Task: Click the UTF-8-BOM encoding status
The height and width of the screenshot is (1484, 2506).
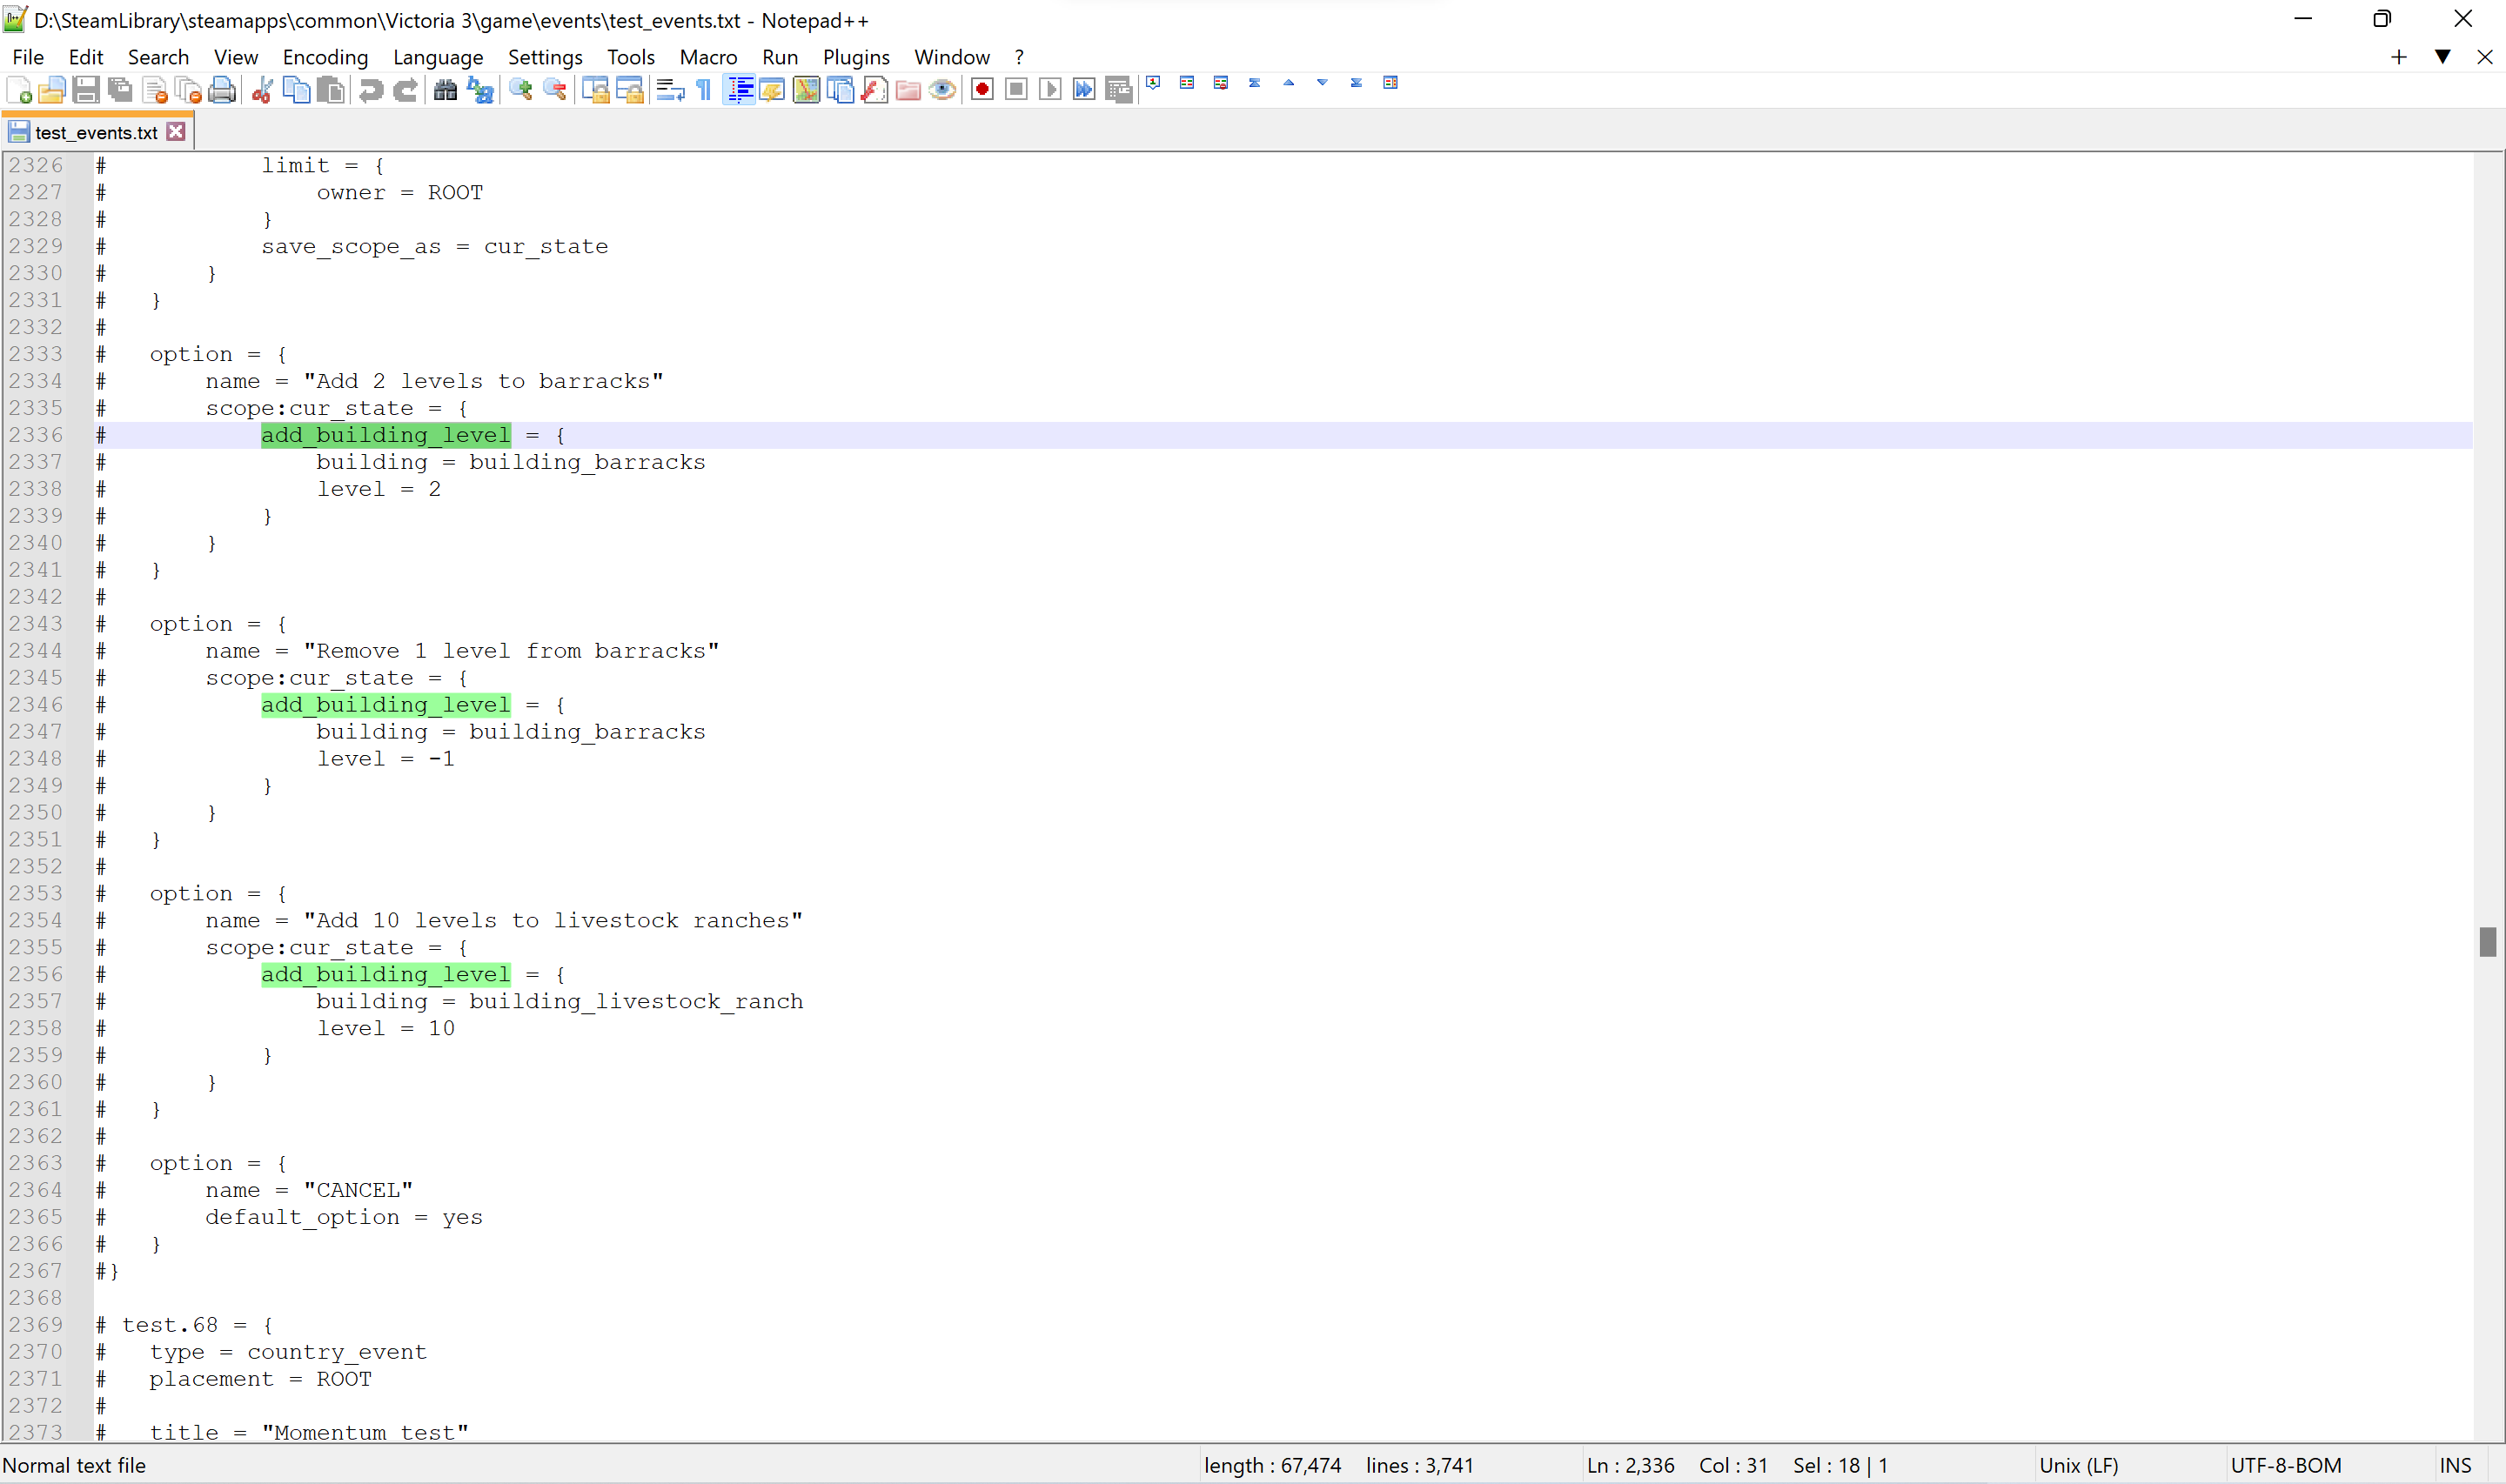Action: [2286, 1465]
